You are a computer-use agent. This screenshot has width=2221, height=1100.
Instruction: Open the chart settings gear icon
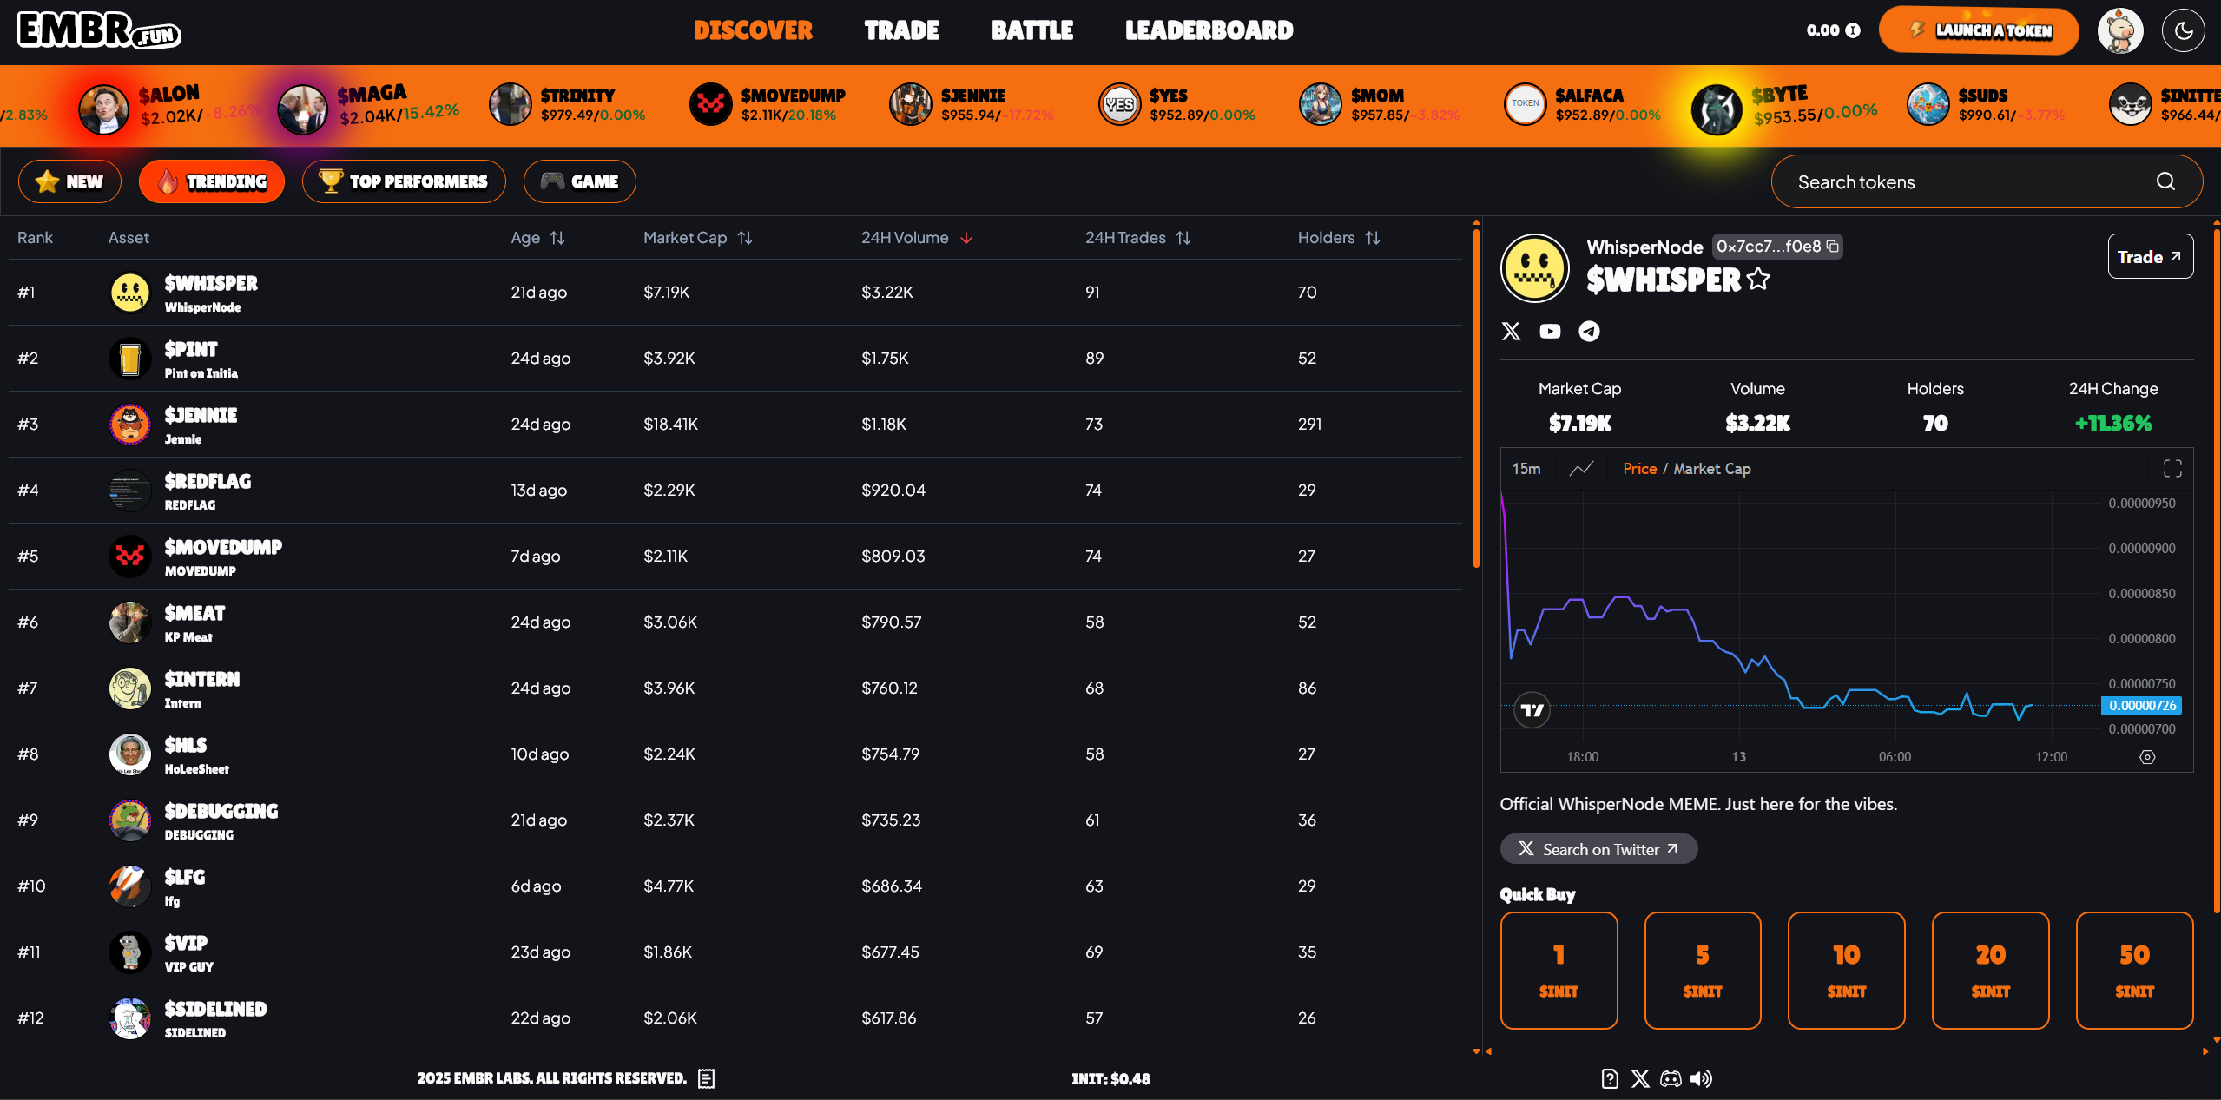(2147, 757)
